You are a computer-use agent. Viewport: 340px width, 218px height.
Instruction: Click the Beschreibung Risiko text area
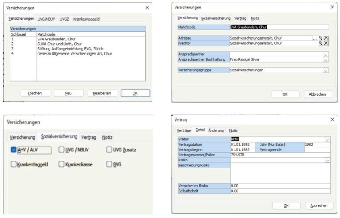point(280,173)
